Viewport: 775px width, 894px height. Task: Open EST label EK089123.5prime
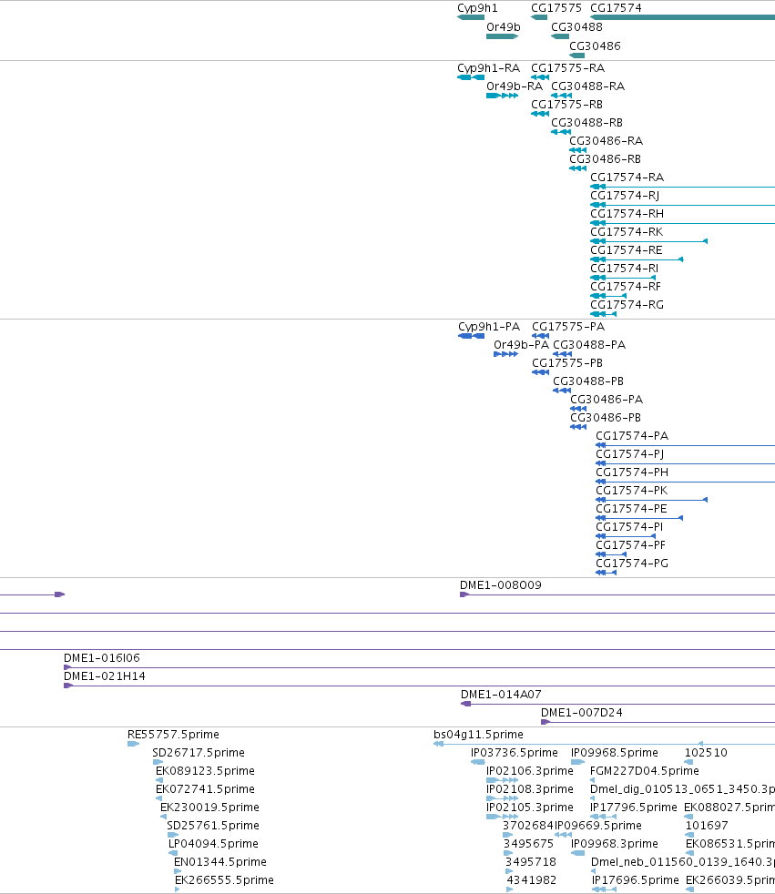pyautogui.click(x=205, y=771)
